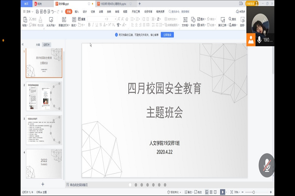Click the Bold formatting icon

[89, 25]
